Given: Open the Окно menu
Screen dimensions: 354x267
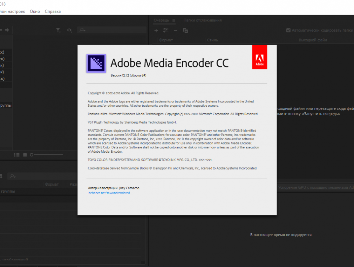Looking at the screenshot, I should pyautogui.click(x=35, y=12).
